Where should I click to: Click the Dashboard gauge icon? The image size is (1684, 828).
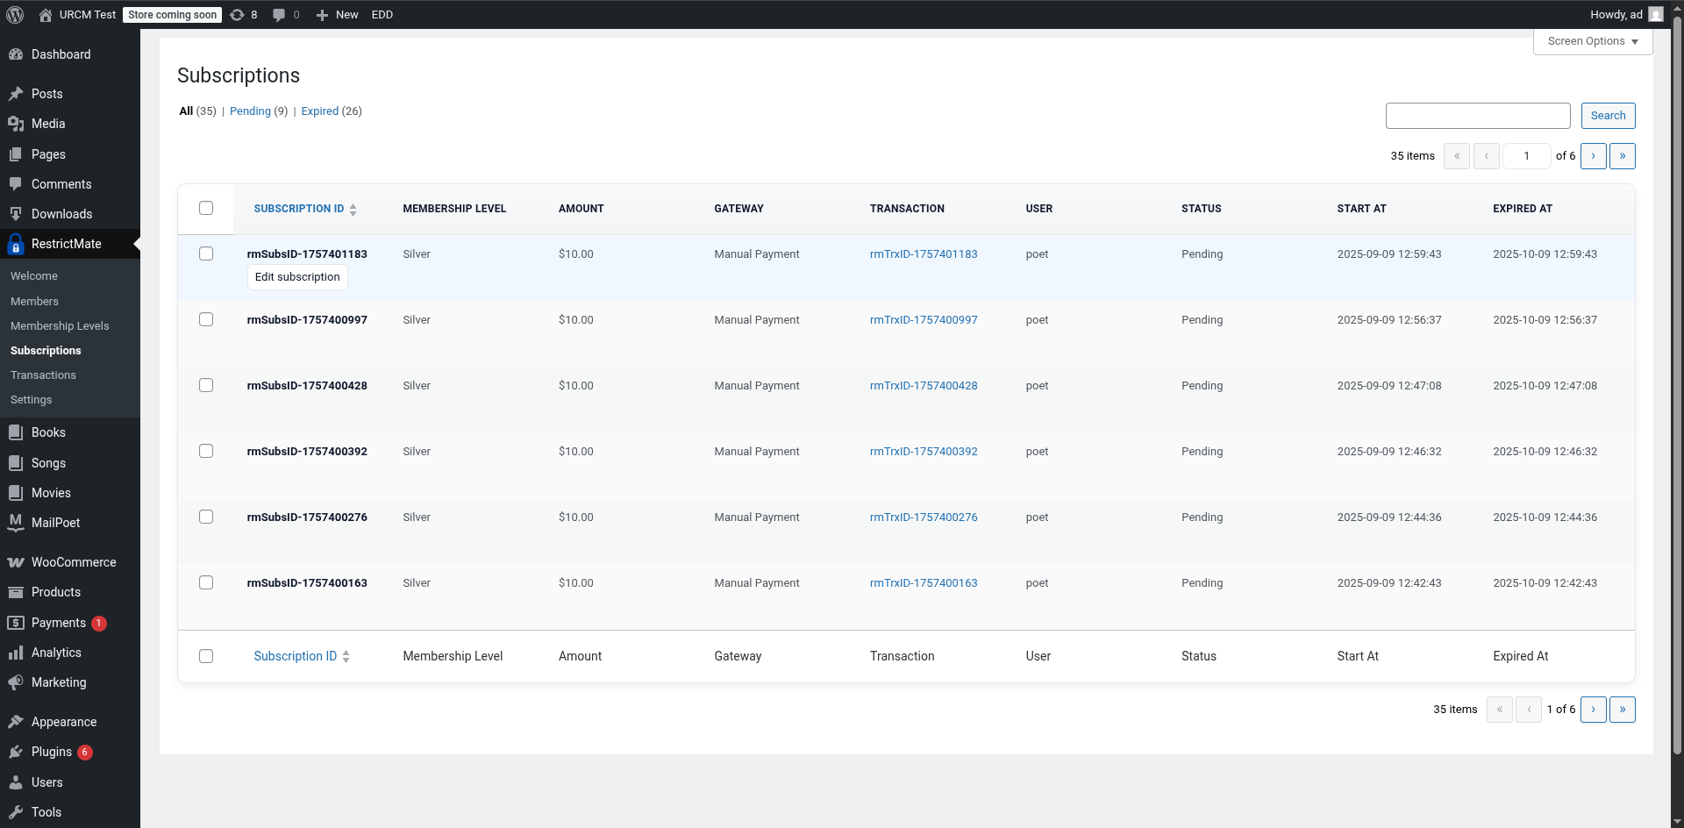[16, 54]
